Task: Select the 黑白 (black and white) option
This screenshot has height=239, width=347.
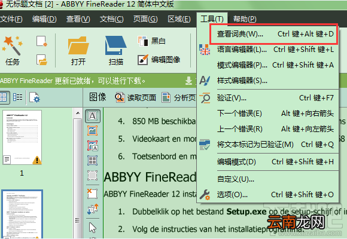Action: (151, 41)
